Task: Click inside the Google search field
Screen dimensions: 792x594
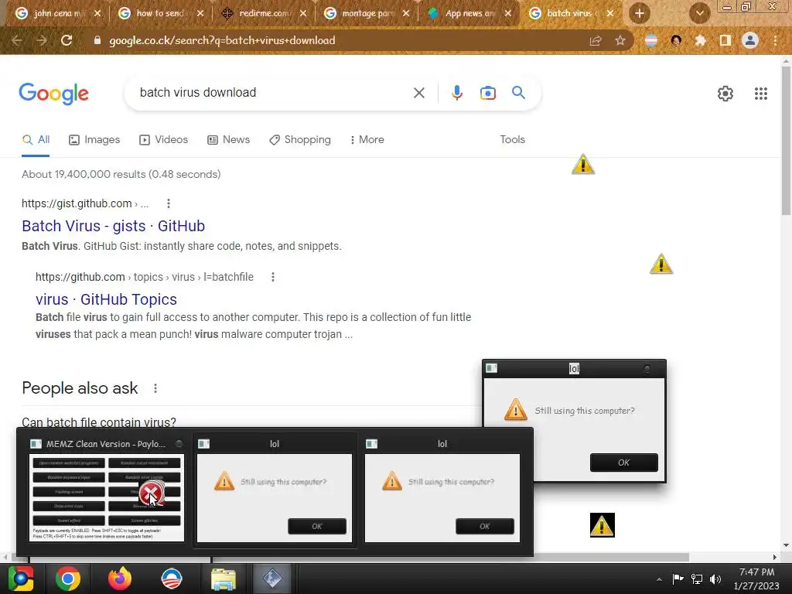Action: 273,93
